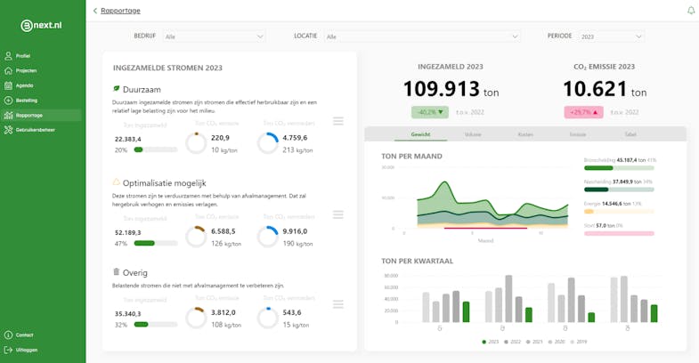Log out via the Uitloggen icon
Image resolution: width=699 pixels, height=363 pixels.
point(8,350)
